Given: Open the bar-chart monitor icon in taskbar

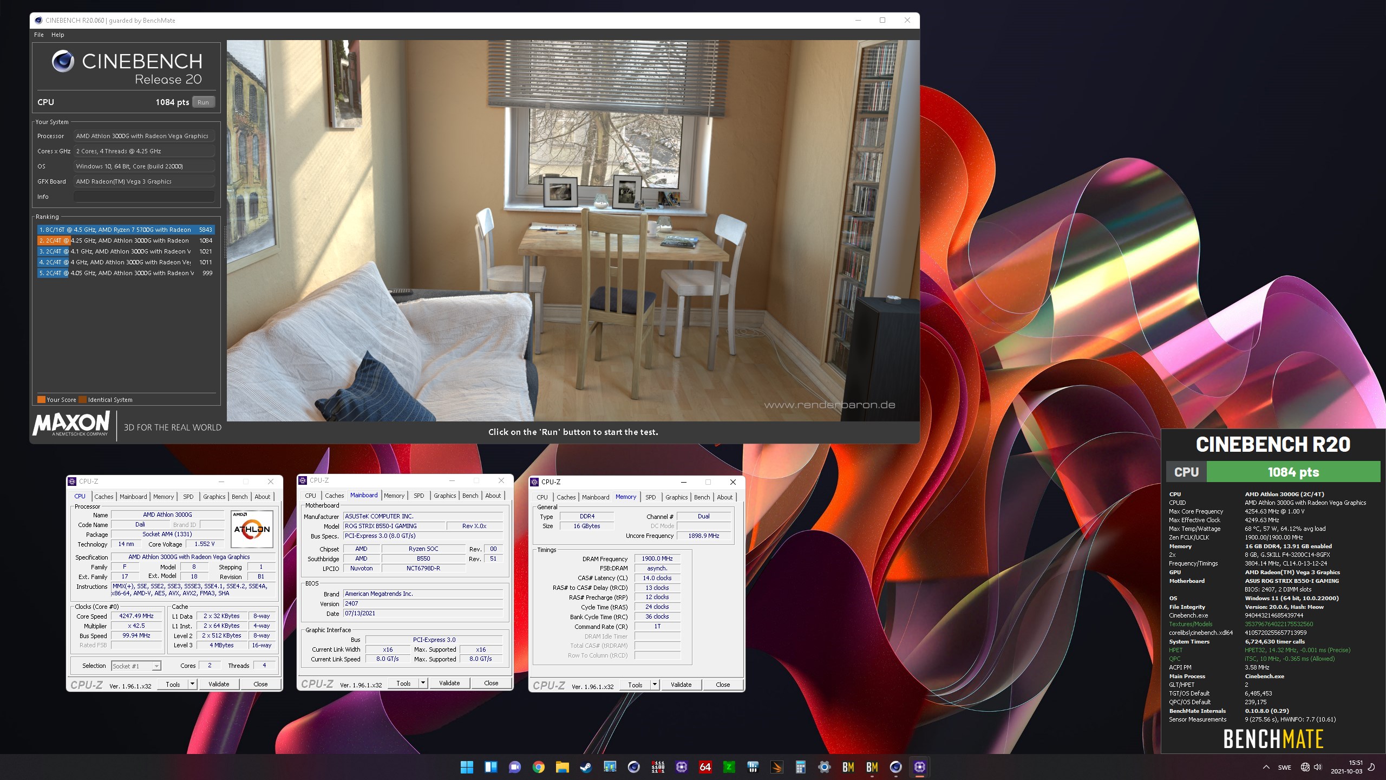Looking at the screenshot, I should tap(610, 767).
